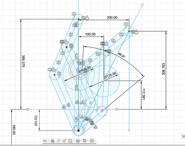Select the 308.763 dimension on right
The width and height of the screenshot is (185, 146).
pos(164,69)
